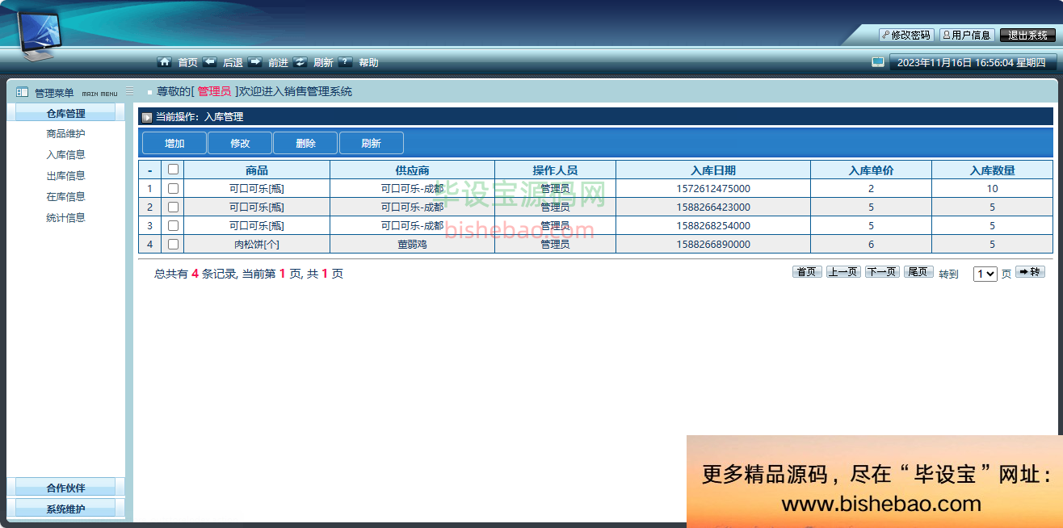Toggle the select-all checkbox in table header

173,170
